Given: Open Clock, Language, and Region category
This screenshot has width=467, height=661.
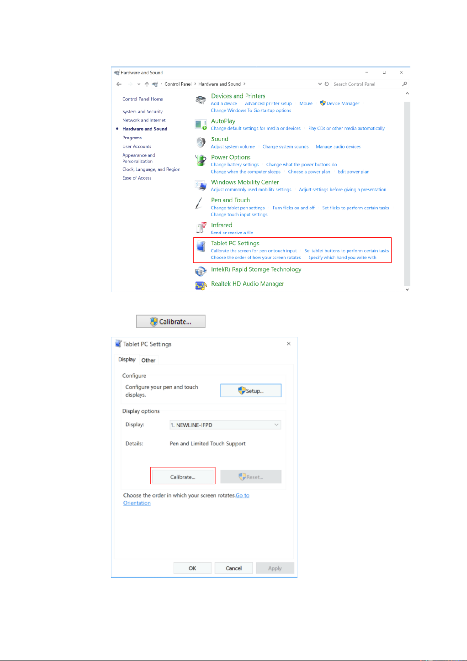Looking at the screenshot, I should 151,169.
